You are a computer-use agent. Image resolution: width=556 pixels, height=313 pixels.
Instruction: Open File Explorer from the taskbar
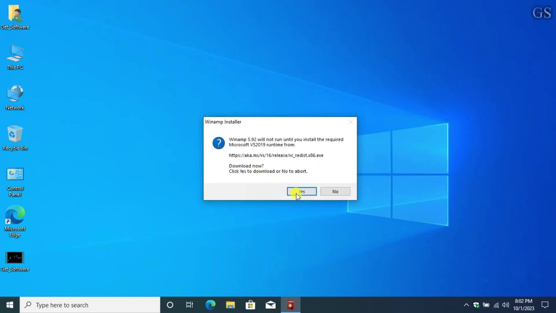(231, 305)
